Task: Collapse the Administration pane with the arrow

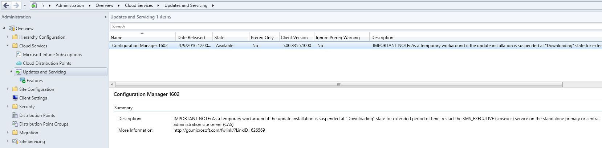Action: 105,17
